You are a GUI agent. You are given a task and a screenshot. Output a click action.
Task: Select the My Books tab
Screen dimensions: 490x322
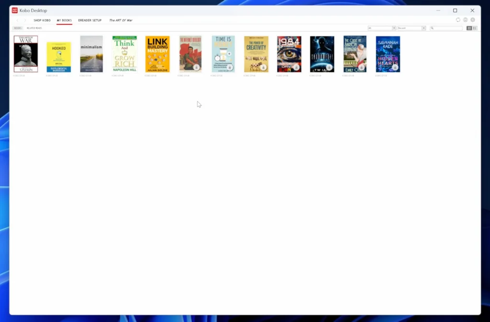coord(64,20)
